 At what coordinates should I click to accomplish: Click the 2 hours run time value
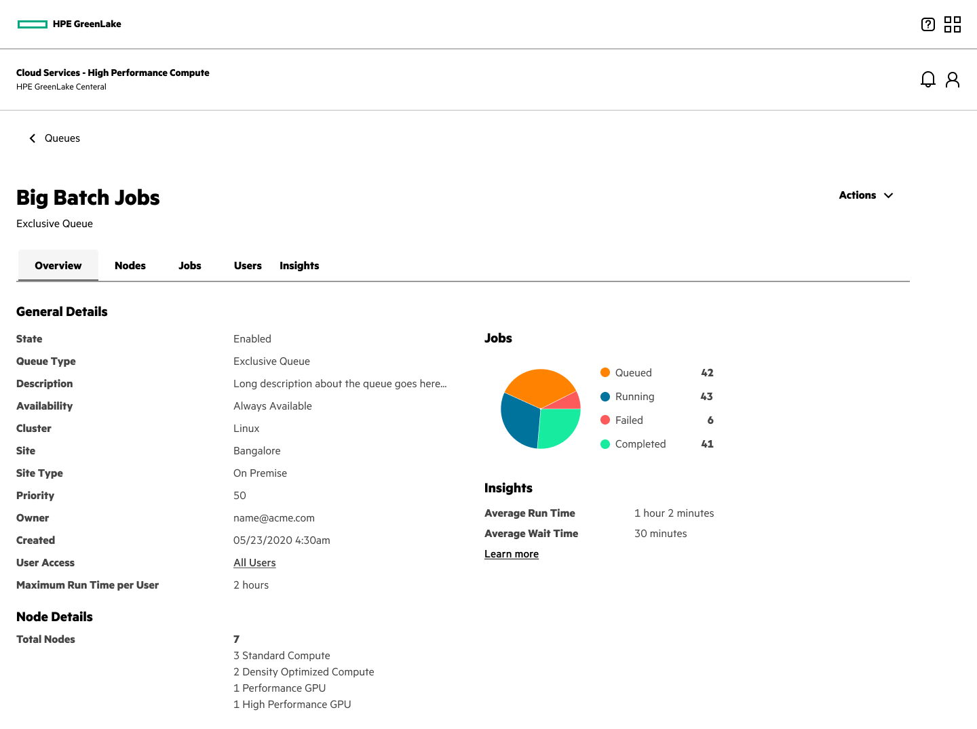pyautogui.click(x=251, y=585)
